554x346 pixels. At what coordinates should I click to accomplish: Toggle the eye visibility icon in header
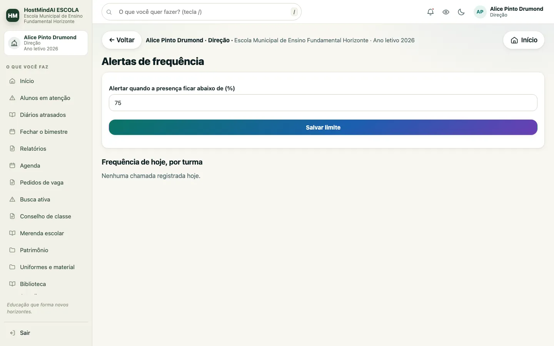[x=446, y=12]
